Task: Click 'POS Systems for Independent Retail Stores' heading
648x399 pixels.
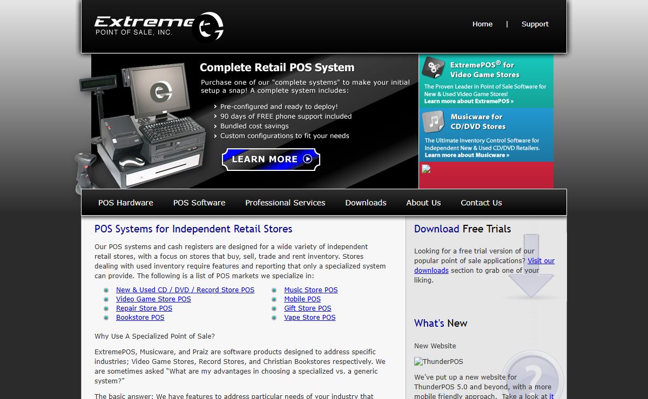Action: 193,229
